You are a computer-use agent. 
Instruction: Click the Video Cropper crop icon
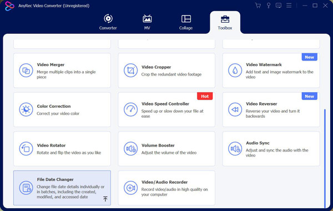point(130,71)
